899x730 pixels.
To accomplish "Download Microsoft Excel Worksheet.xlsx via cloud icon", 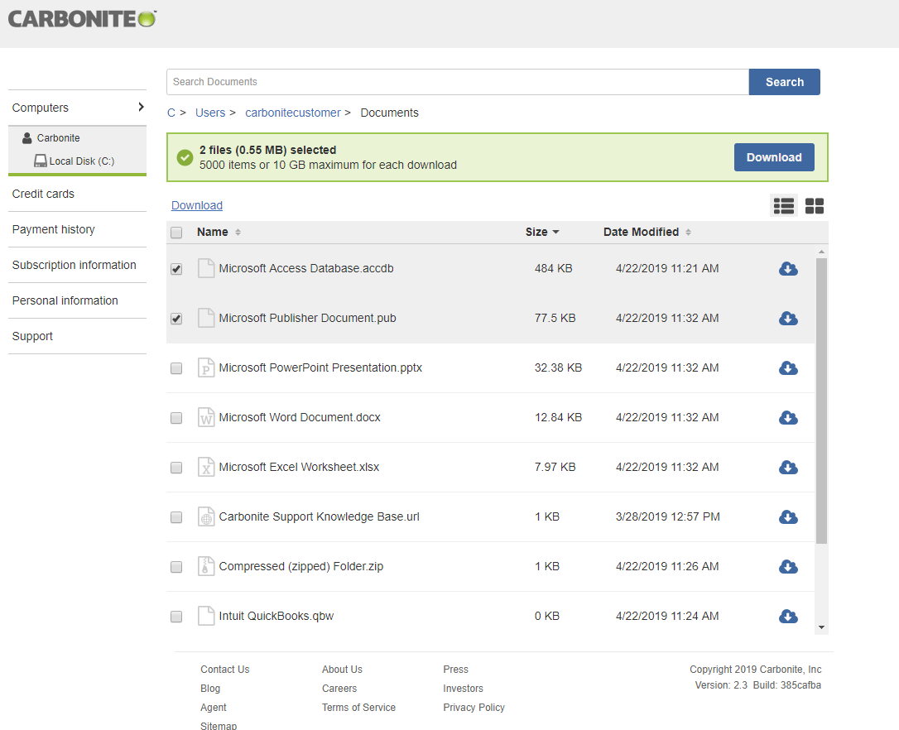I will [x=788, y=468].
